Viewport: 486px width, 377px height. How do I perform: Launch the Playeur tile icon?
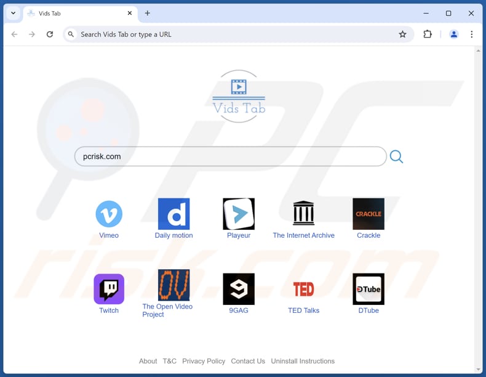(x=239, y=214)
